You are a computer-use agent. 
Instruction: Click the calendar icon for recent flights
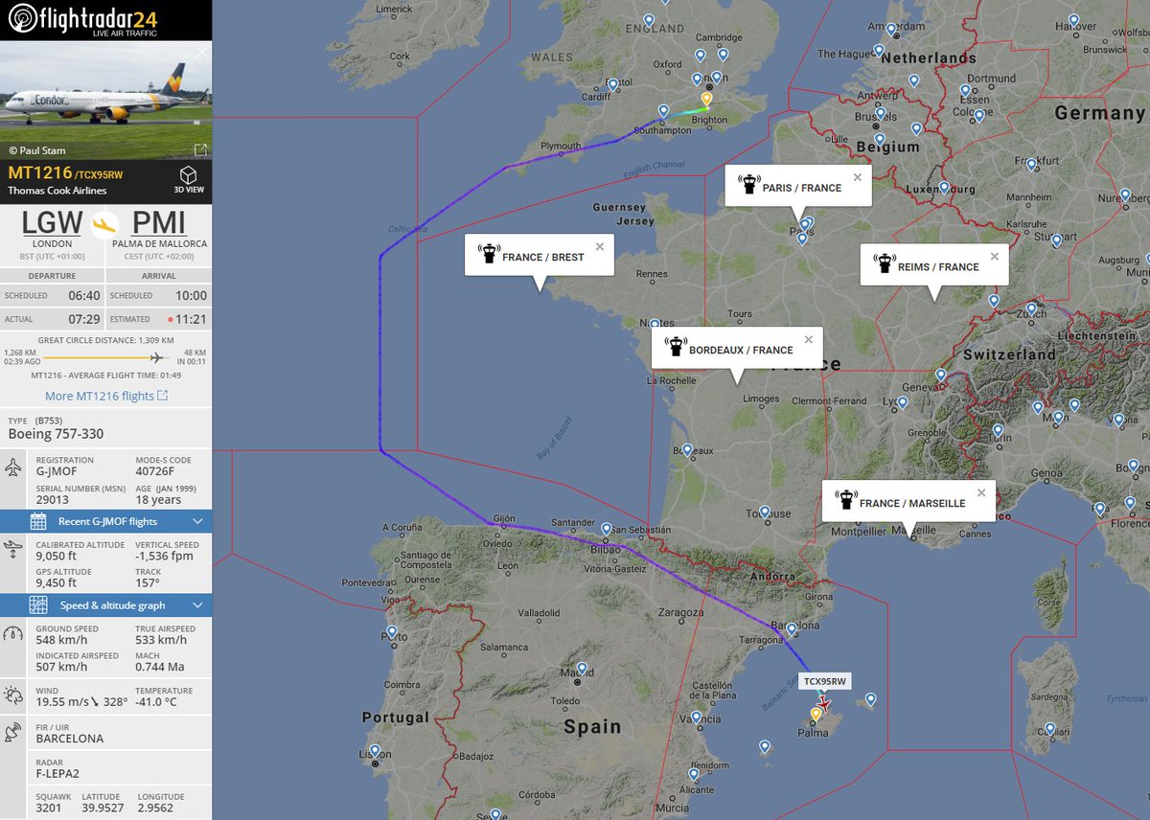pos(38,521)
